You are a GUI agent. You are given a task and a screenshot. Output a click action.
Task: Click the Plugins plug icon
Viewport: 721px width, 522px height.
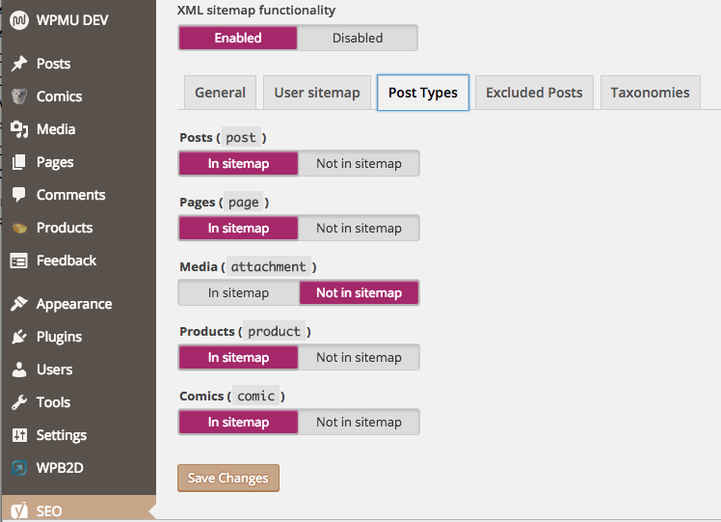pos(19,337)
